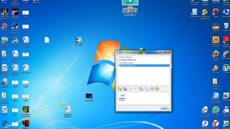Open the Калькулятор shortcut

(x=194, y=13)
